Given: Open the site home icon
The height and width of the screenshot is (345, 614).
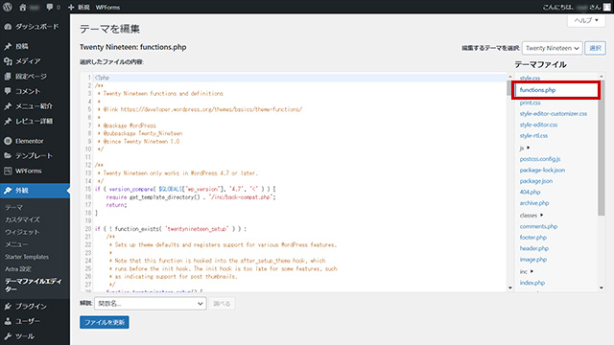Looking at the screenshot, I should click(x=23, y=7).
